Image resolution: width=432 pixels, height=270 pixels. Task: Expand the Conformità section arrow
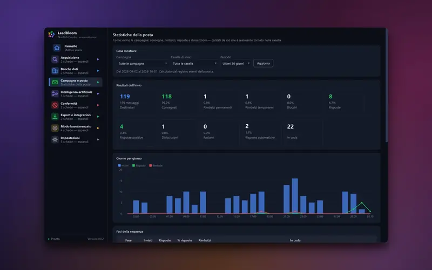[x=98, y=105]
